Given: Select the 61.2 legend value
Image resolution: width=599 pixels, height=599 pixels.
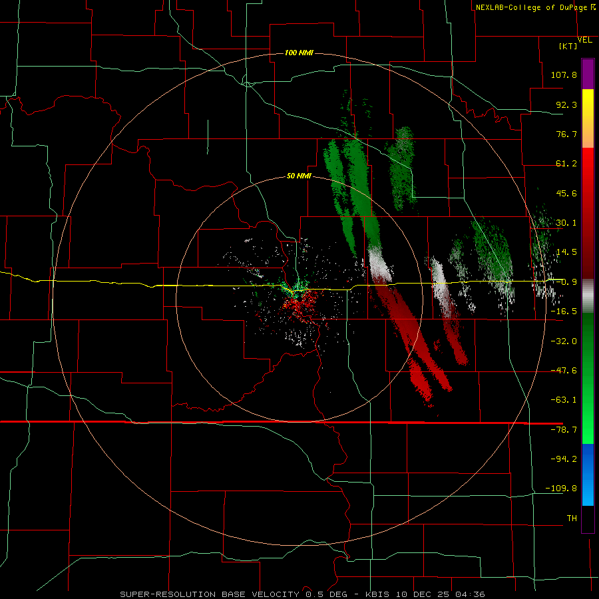Looking at the screenshot, I should pos(566,164).
